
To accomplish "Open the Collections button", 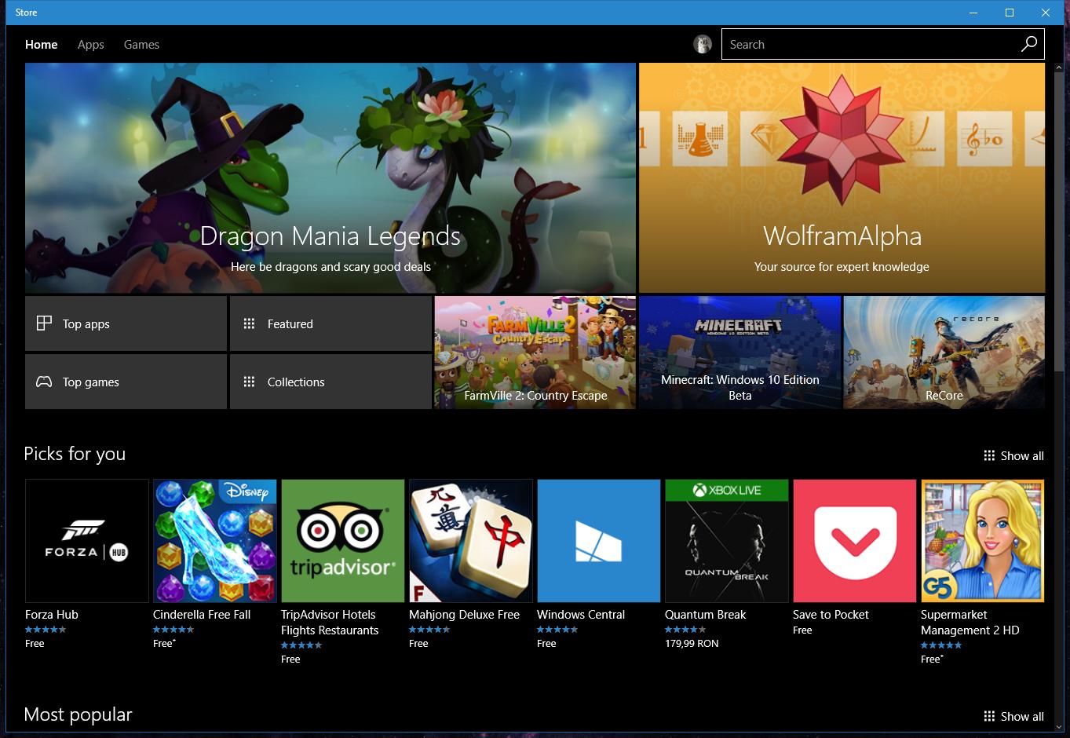I will 330,382.
